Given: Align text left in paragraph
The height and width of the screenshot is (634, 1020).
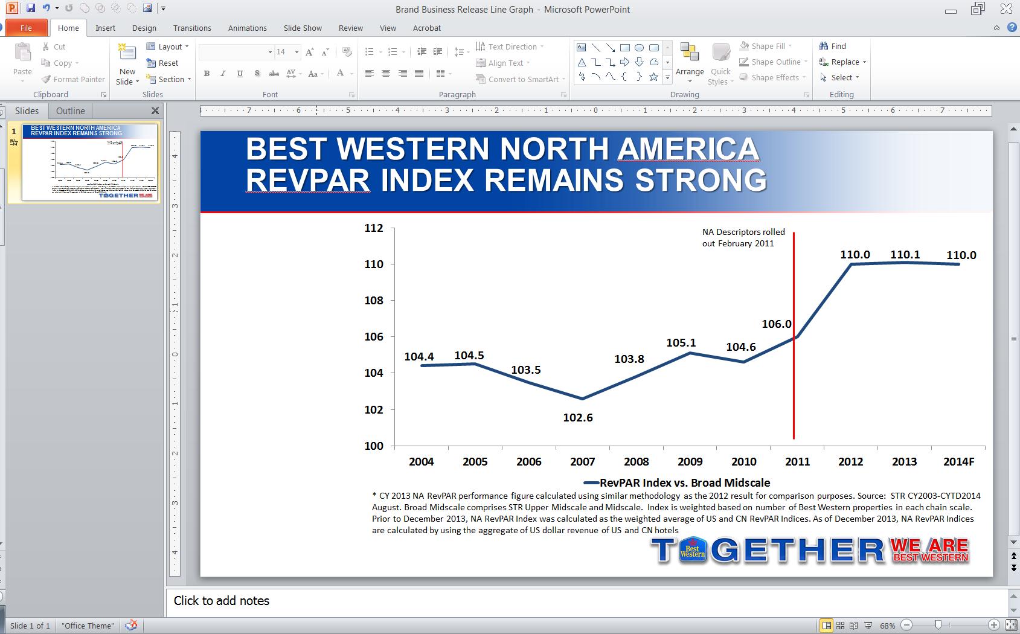Looking at the screenshot, I should tap(370, 74).
